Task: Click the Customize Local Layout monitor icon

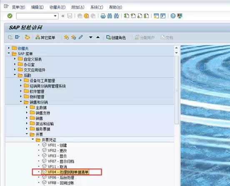Action: pos(180,16)
